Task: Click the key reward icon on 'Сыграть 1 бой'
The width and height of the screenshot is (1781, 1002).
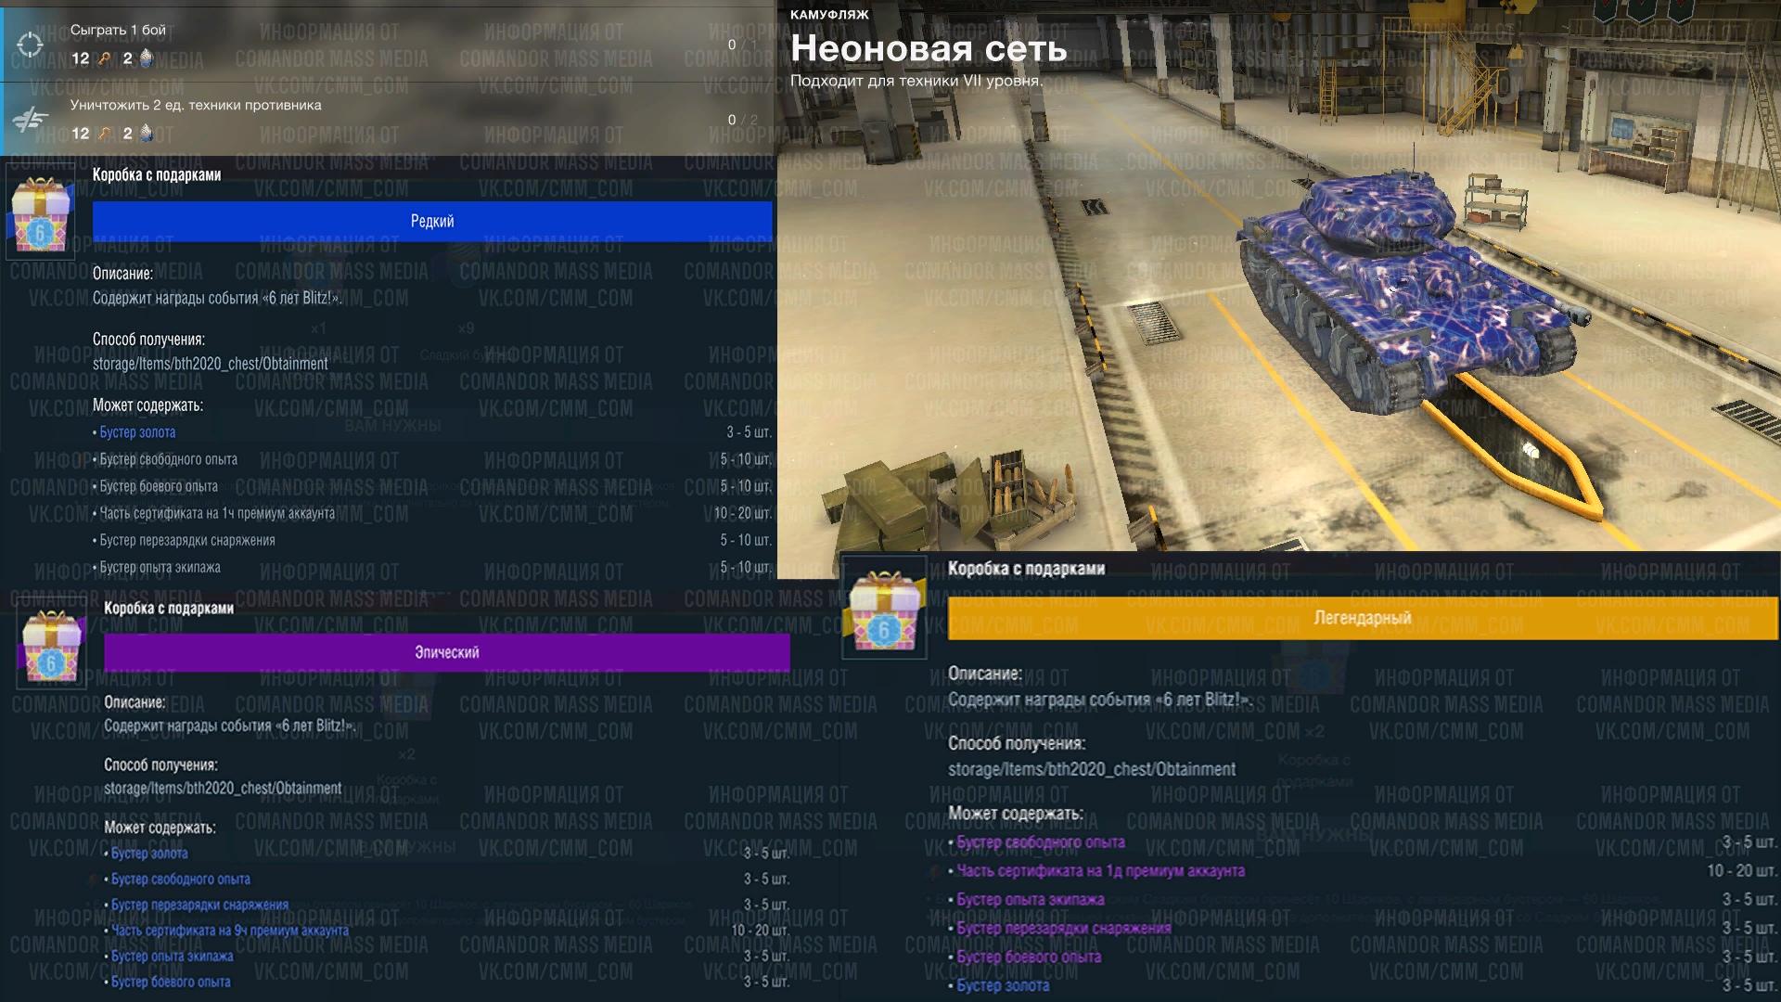Action: pyautogui.click(x=104, y=58)
